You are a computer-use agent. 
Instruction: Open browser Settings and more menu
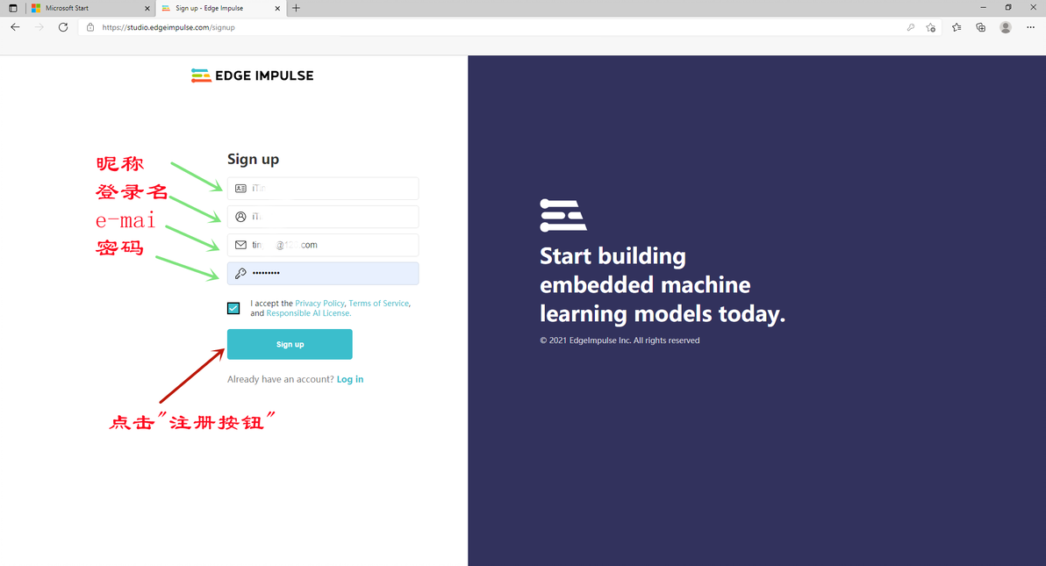pyautogui.click(x=1030, y=27)
